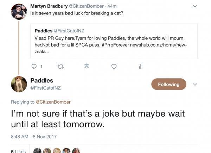Click the @FirstCatofNZ handle under Paddles

[46, 88]
